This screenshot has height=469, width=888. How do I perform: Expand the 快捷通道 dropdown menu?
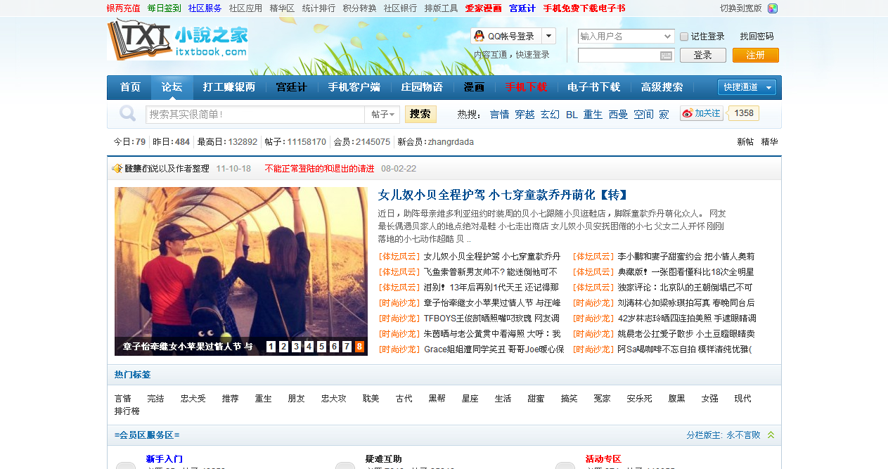(746, 87)
